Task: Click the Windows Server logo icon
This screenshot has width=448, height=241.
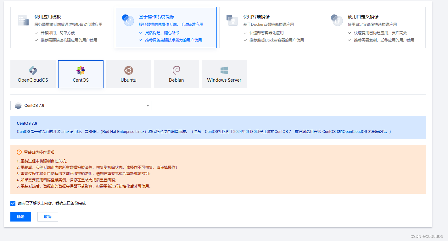Action: point(224,70)
